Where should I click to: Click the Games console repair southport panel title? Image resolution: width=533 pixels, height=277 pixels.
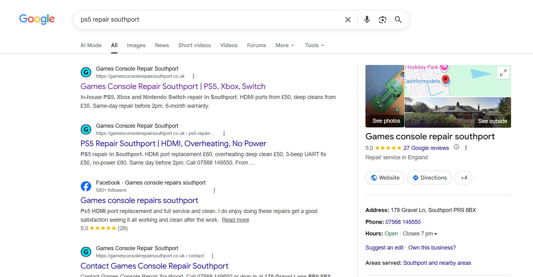[x=430, y=136]
